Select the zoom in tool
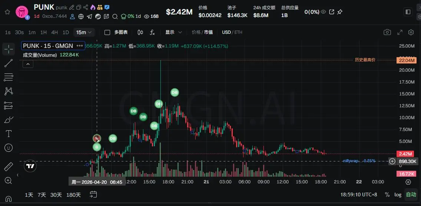 tap(9, 180)
